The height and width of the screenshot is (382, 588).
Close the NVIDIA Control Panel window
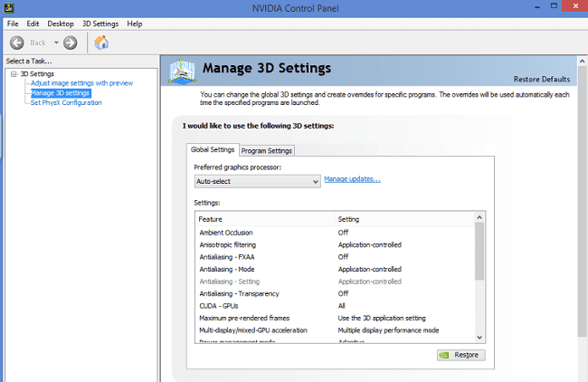pos(575,6)
